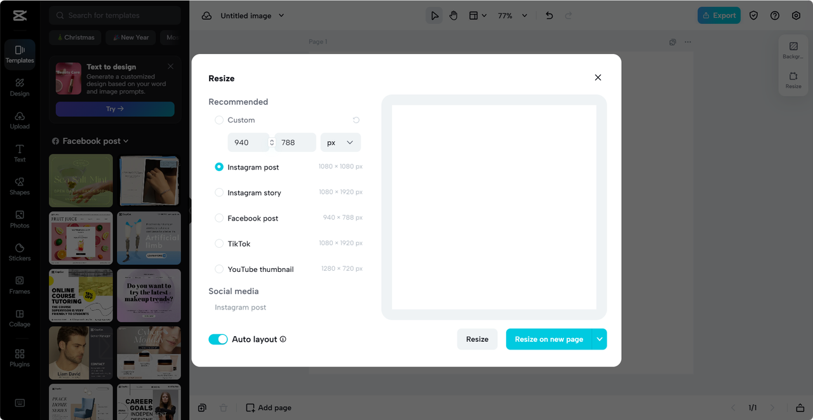Click the Resize on new page button
This screenshot has height=420, width=813.
(x=549, y=339)
